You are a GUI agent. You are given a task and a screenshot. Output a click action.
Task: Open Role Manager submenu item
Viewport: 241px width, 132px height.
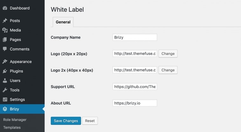click(15, 120)
